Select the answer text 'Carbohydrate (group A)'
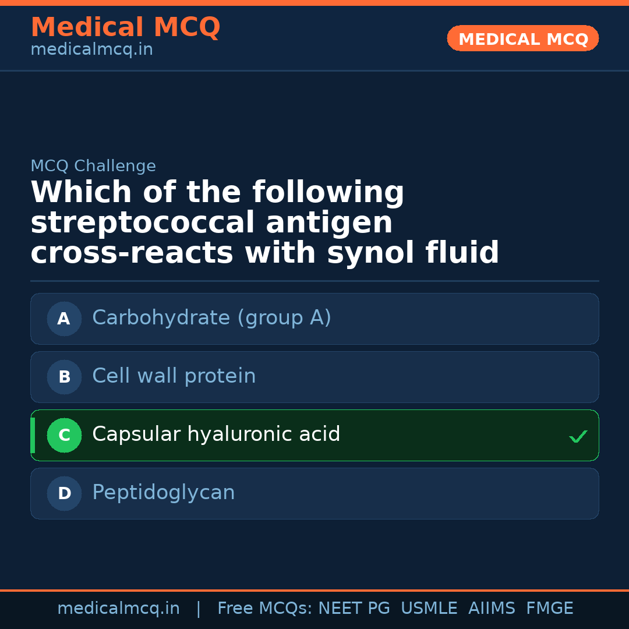This screenshot has width=629, height=629. pyautogui.click(x=211, y=318)
